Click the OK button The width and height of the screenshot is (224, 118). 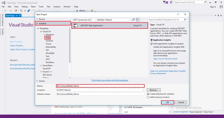click(168, 102)
